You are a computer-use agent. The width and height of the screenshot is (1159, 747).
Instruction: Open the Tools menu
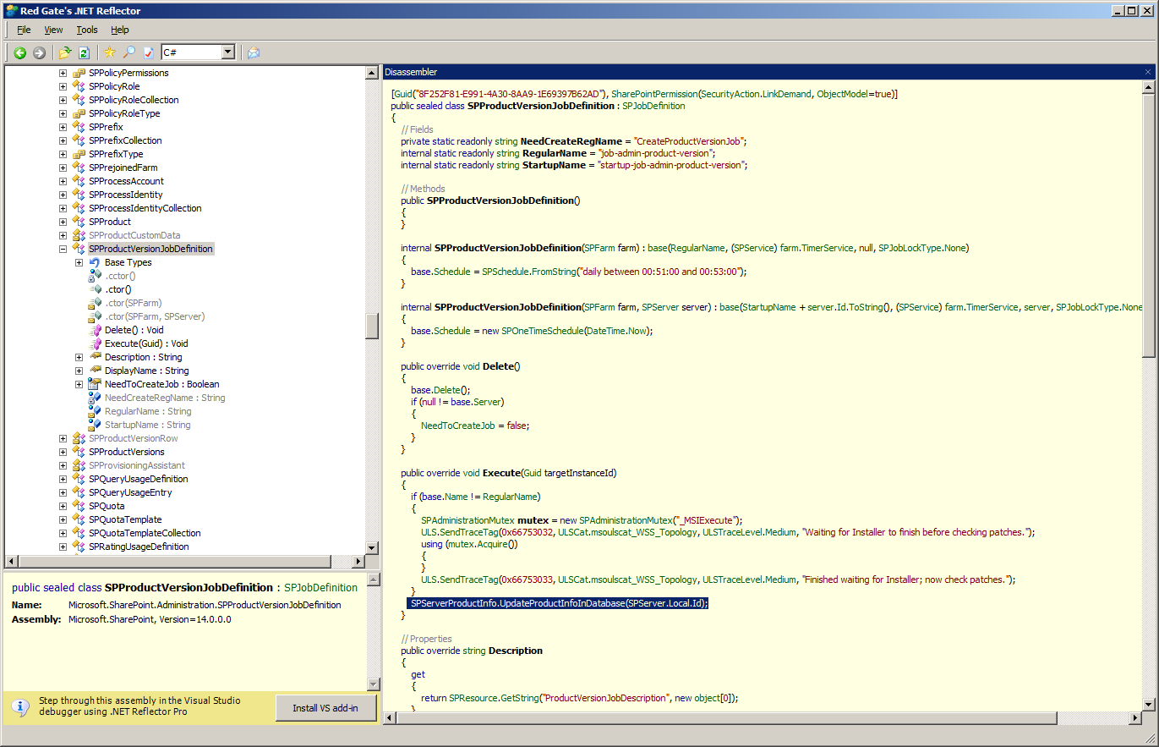point(87,30)
